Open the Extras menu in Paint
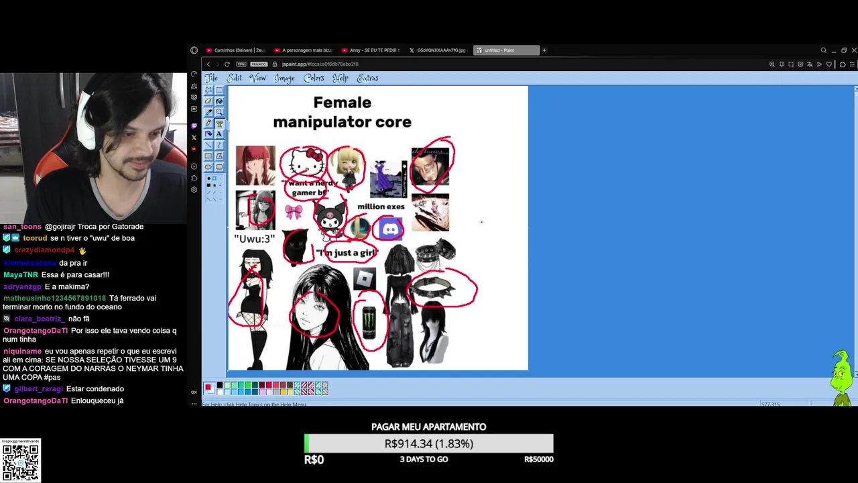858x483 pixels. (367, 78)
